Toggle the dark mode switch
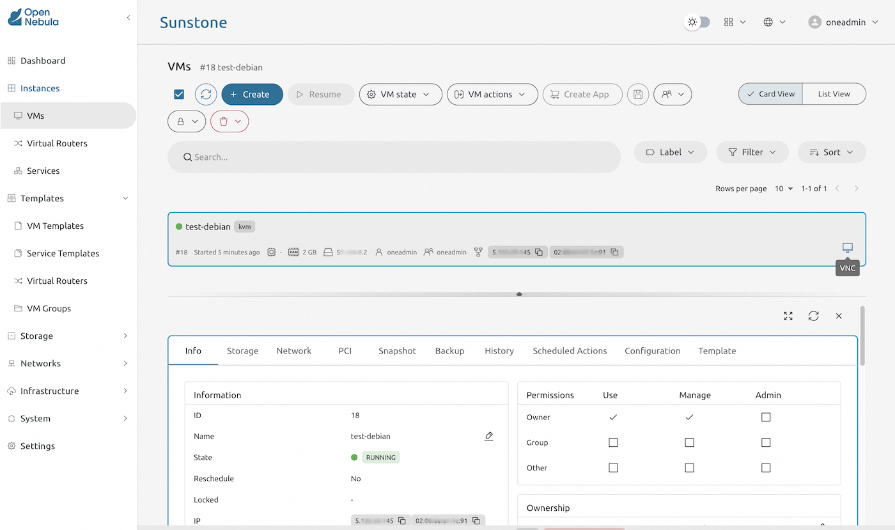The width and height of the screenshot is (895, 530). coord(697,22)
